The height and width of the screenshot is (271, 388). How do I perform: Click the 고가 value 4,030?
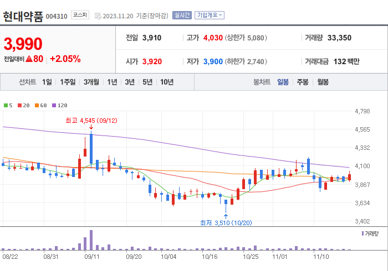[x=213, y=38]
